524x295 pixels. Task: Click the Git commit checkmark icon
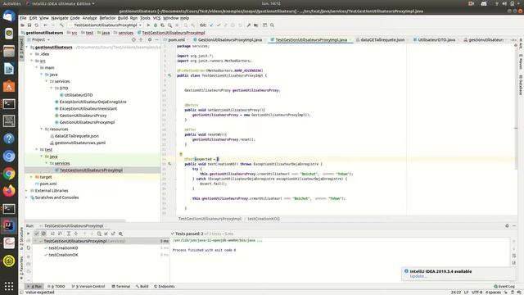coord(219,25)
